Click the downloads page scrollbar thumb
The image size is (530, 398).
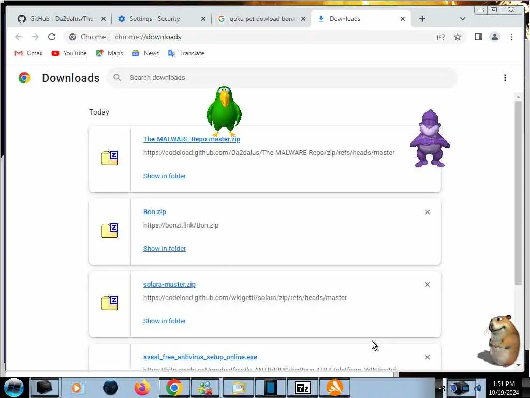point(518,193)
